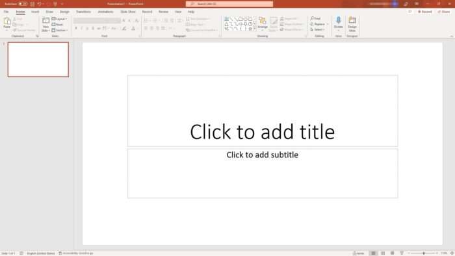Adjust the zoom slider in status bar
This screenshot has width=455, height=256.
pyautogui.click(x=424, y=253)
